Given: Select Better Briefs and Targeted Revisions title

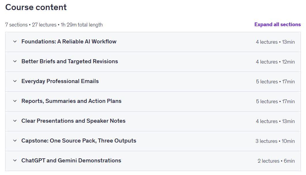Looking at the screenshot, I should click(x=70, y=61).
